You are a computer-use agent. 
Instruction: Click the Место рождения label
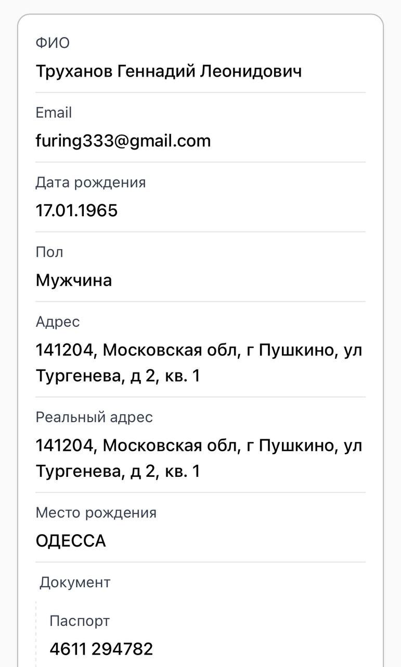click(x=96, y=512)
